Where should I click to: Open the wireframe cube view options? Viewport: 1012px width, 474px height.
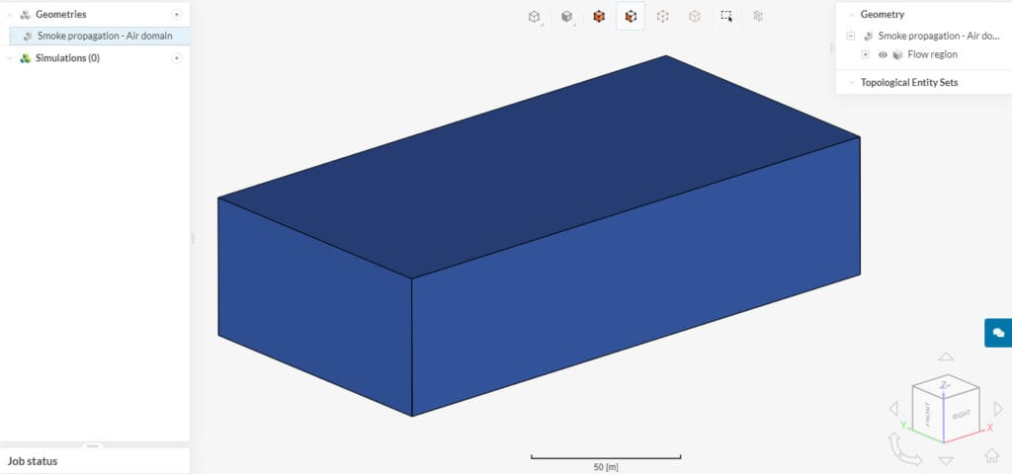tap(535, 17)
